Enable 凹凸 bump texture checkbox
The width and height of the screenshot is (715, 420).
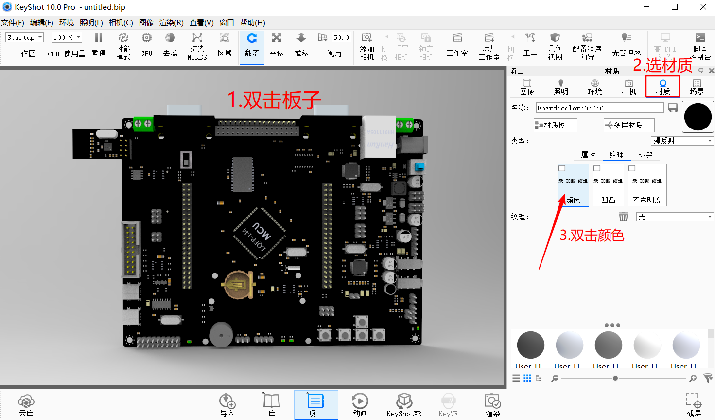pyautogui.click(x=597, y=168)
